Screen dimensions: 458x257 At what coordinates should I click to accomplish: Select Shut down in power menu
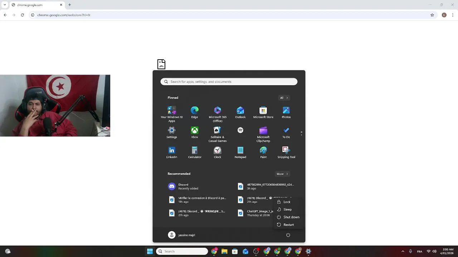(x=288, y=217)
